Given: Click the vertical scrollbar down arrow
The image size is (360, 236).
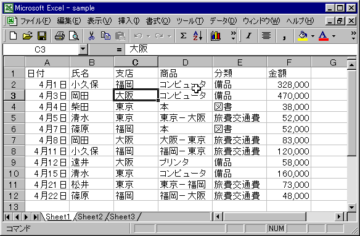Looking at the screenshot, I should [352, 207].
